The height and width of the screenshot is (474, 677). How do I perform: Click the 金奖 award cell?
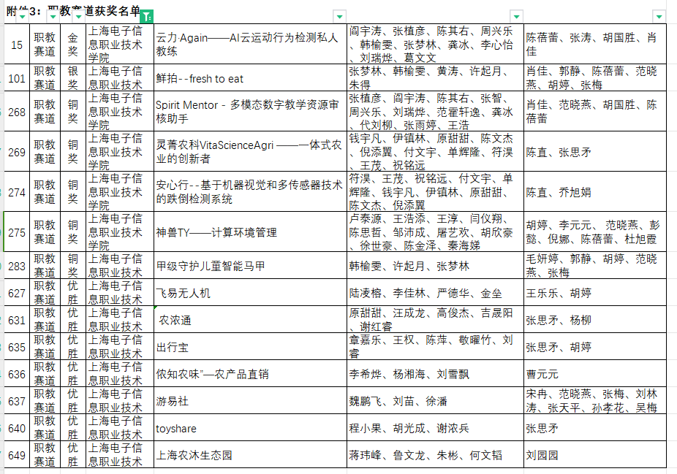[73, 45]
